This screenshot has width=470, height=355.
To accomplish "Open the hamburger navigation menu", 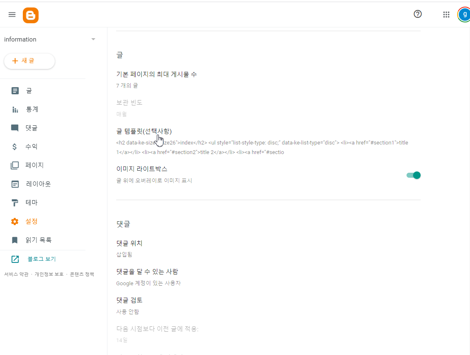I will pyautogui.click(x=12, y=14).
